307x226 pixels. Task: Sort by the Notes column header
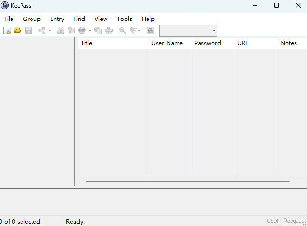(x=292, y=43)
